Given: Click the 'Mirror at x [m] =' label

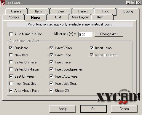Looking at the screenshot, I should [65, 34].
